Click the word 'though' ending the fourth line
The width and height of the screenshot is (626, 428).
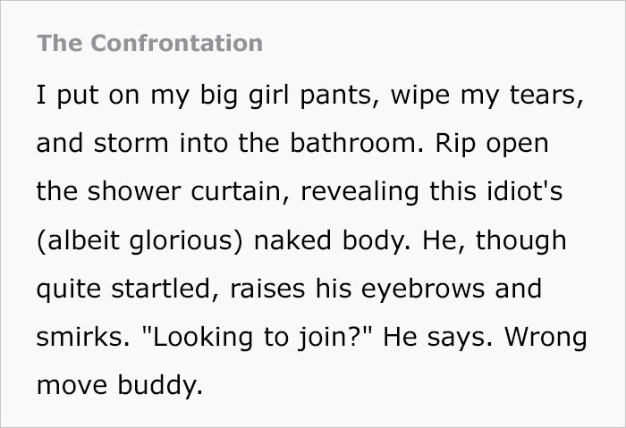[x=521, y=240]
